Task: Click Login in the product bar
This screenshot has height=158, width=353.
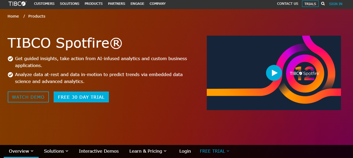Action: point(185,151)
